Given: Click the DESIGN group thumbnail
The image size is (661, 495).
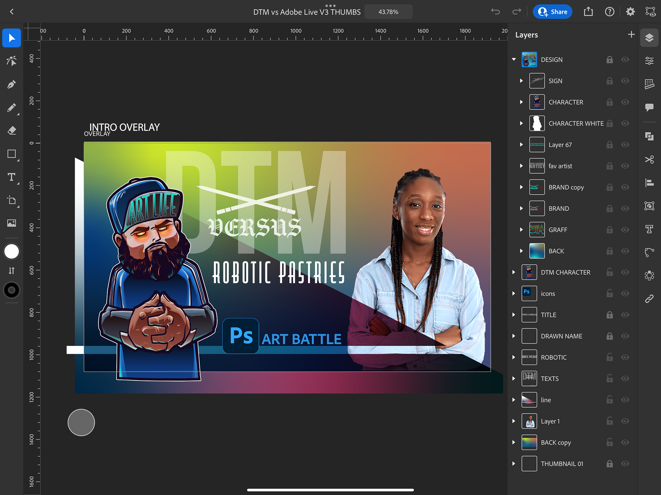Looking at the screenshot, I should pos(529,60).
